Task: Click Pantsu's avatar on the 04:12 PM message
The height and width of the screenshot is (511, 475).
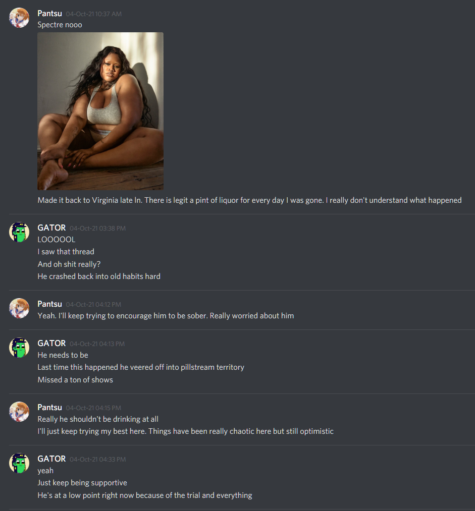Action: pyautogui.click(x=19, y=308)
